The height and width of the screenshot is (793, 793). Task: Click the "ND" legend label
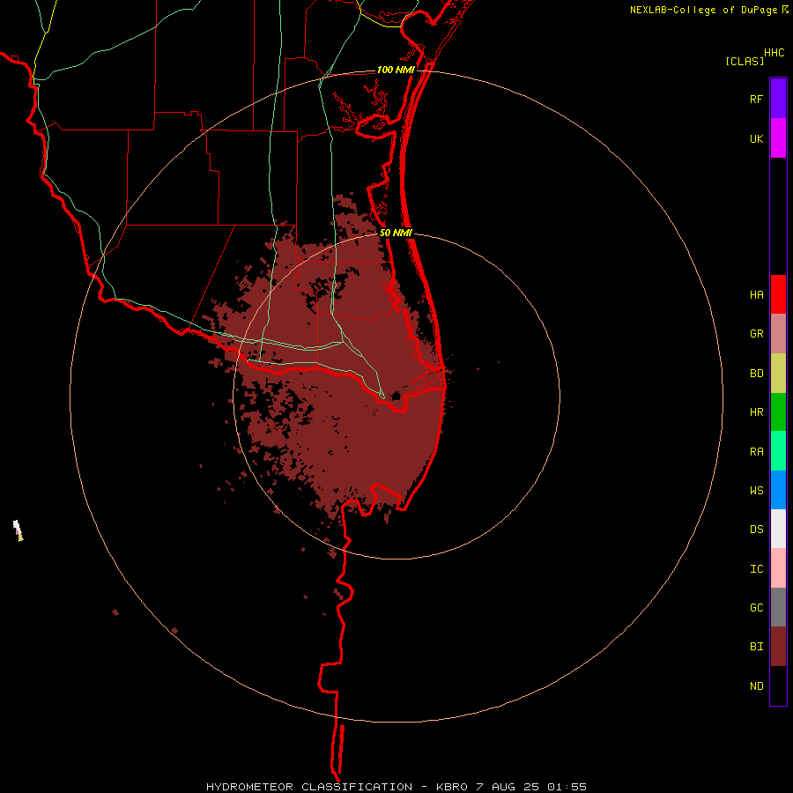[x=756, y=686]
